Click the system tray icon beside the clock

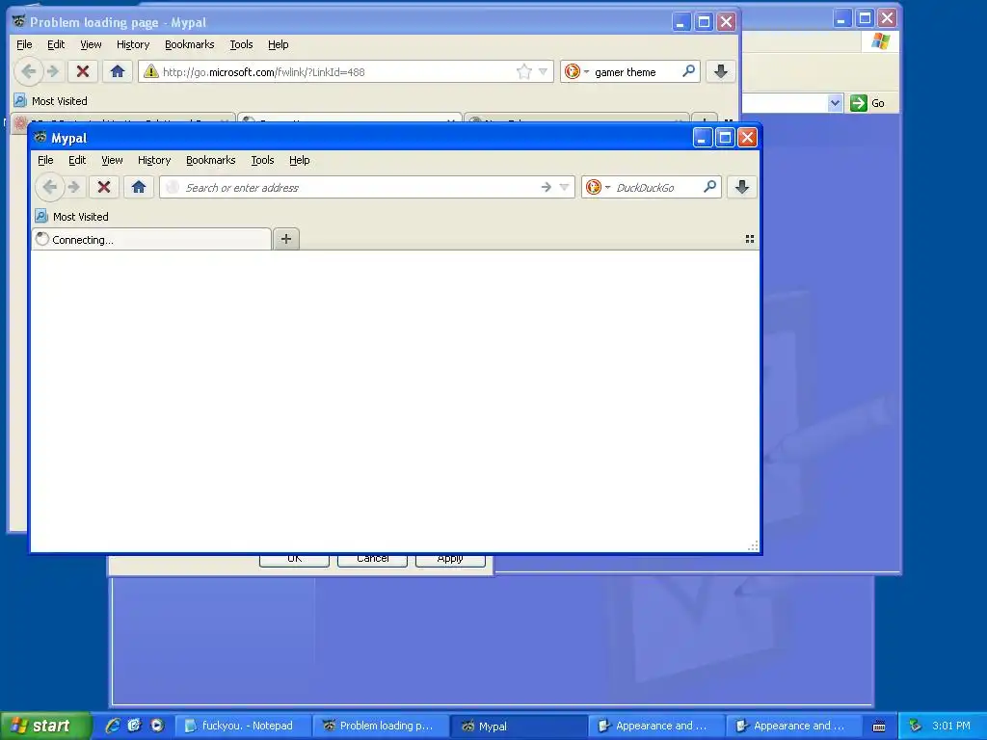click(x=916, y=726)
